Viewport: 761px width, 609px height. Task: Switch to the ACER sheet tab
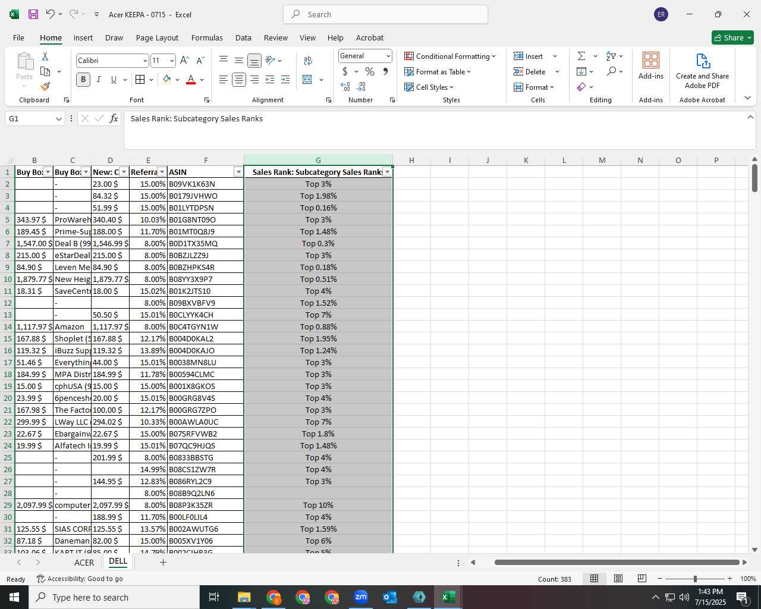click(x=84, y=563)
